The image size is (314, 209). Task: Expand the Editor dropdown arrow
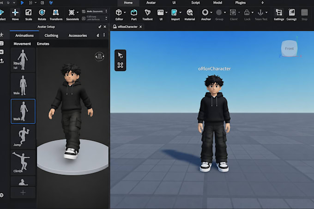click(x=125, y=12)
